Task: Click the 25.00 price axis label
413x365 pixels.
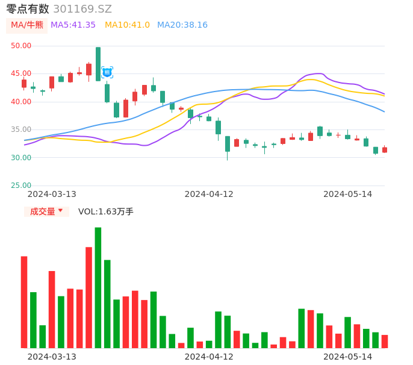Action: click(x=22, y=186)
